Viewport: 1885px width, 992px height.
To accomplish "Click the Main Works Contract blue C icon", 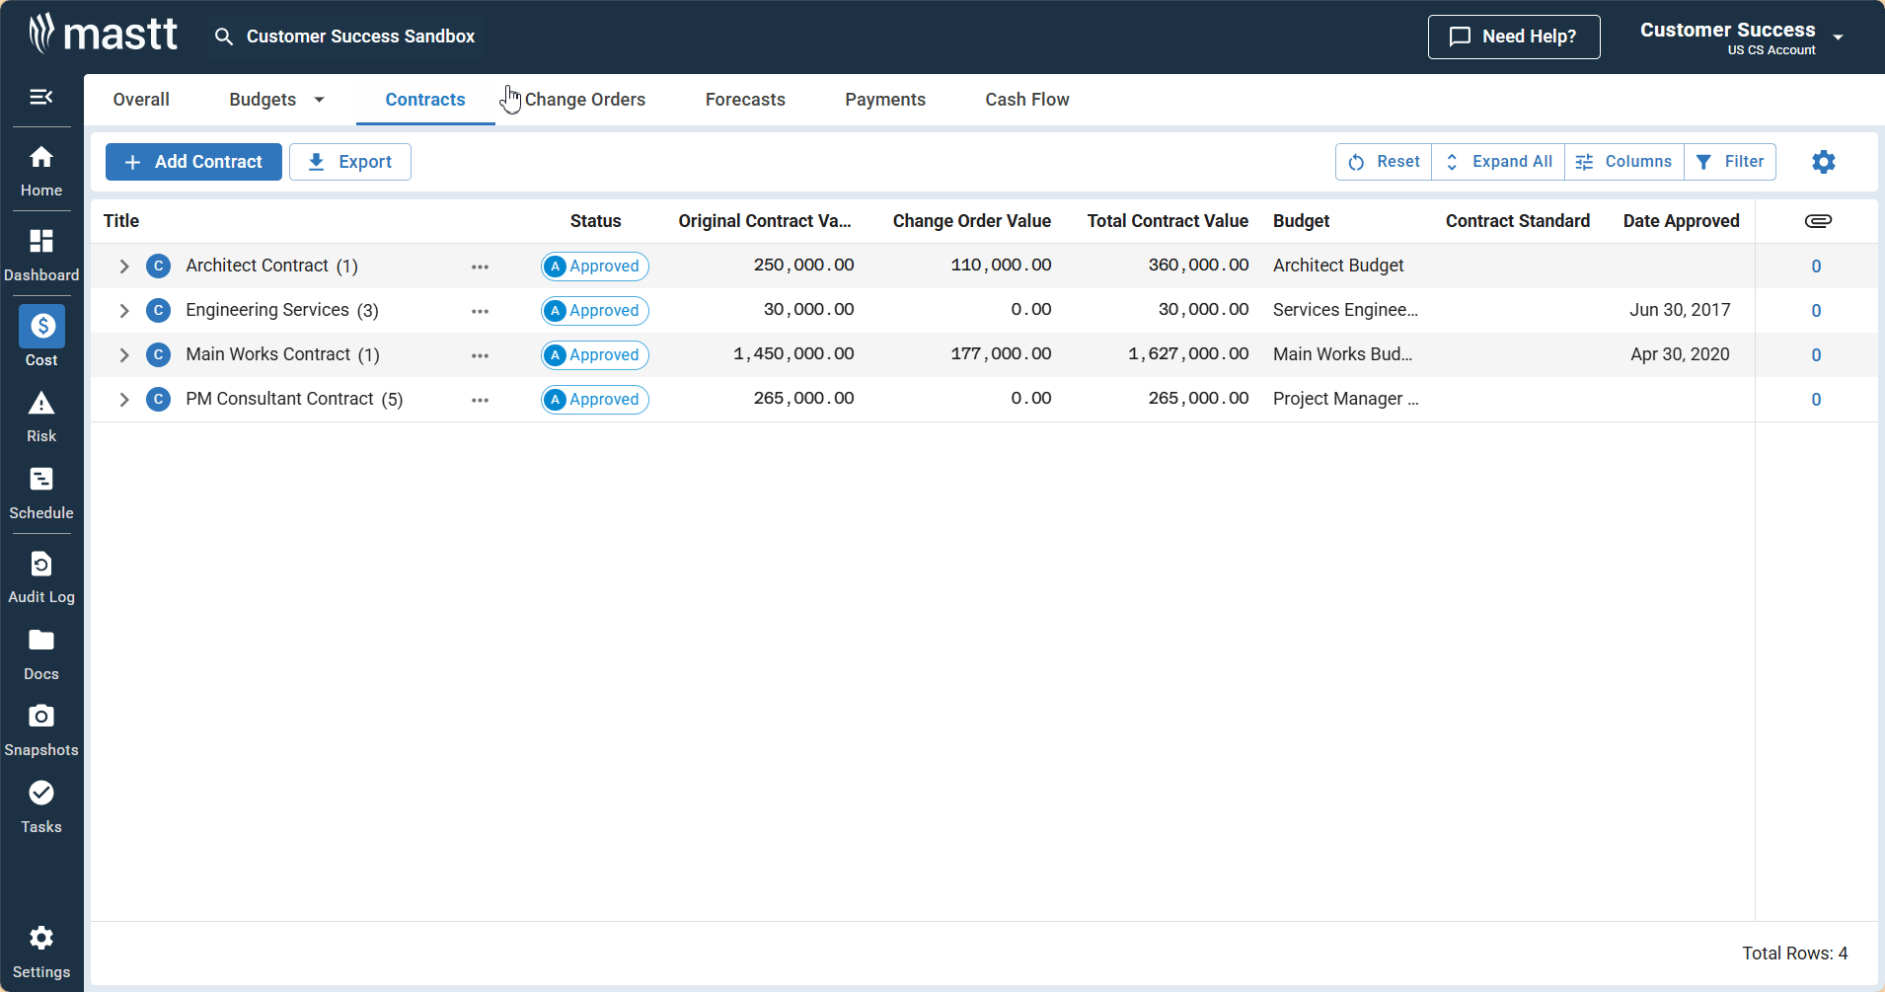I will [x=158, y=354].
